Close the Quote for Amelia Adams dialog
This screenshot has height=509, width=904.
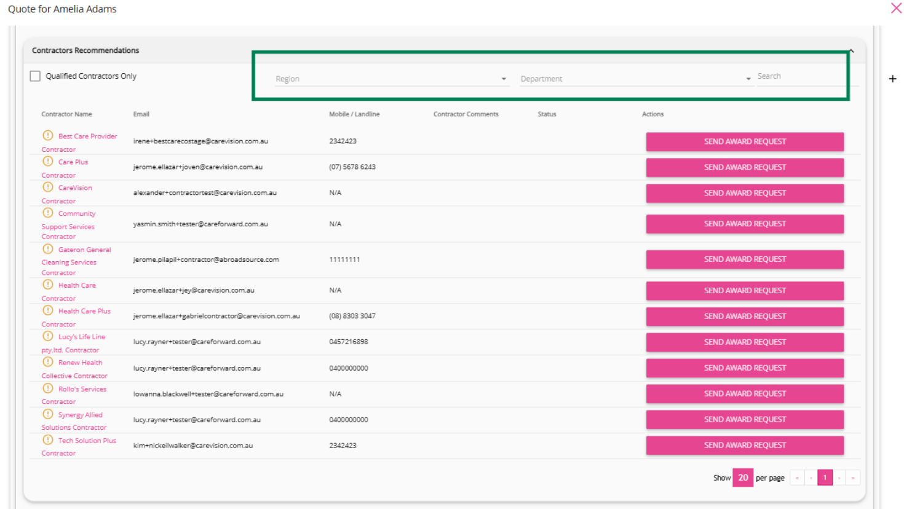point(896,8)
